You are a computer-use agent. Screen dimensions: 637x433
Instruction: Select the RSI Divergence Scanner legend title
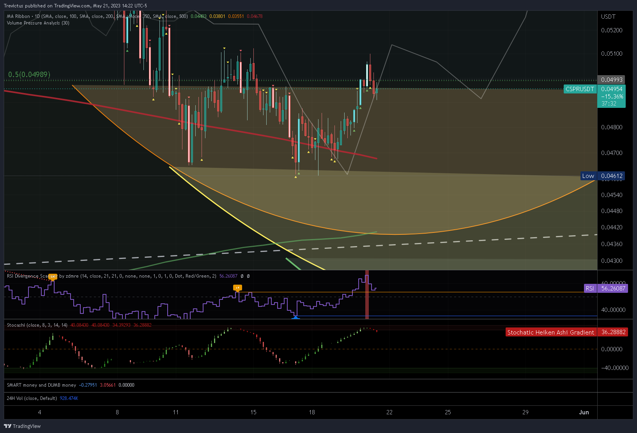point(111,276)
